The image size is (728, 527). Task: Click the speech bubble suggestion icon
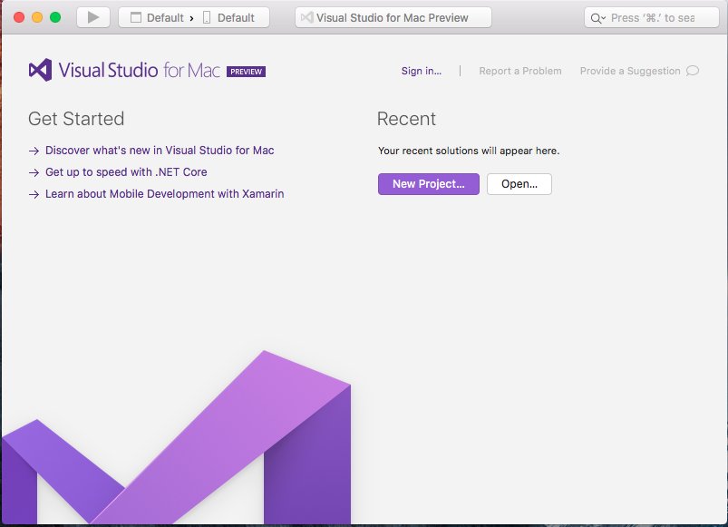[693, 71]
